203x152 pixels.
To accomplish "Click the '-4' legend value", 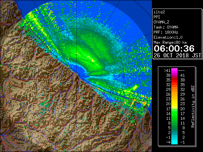I will [x=168, y=142].
